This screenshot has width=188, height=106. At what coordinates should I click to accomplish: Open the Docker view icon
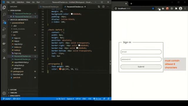[4, 43]
